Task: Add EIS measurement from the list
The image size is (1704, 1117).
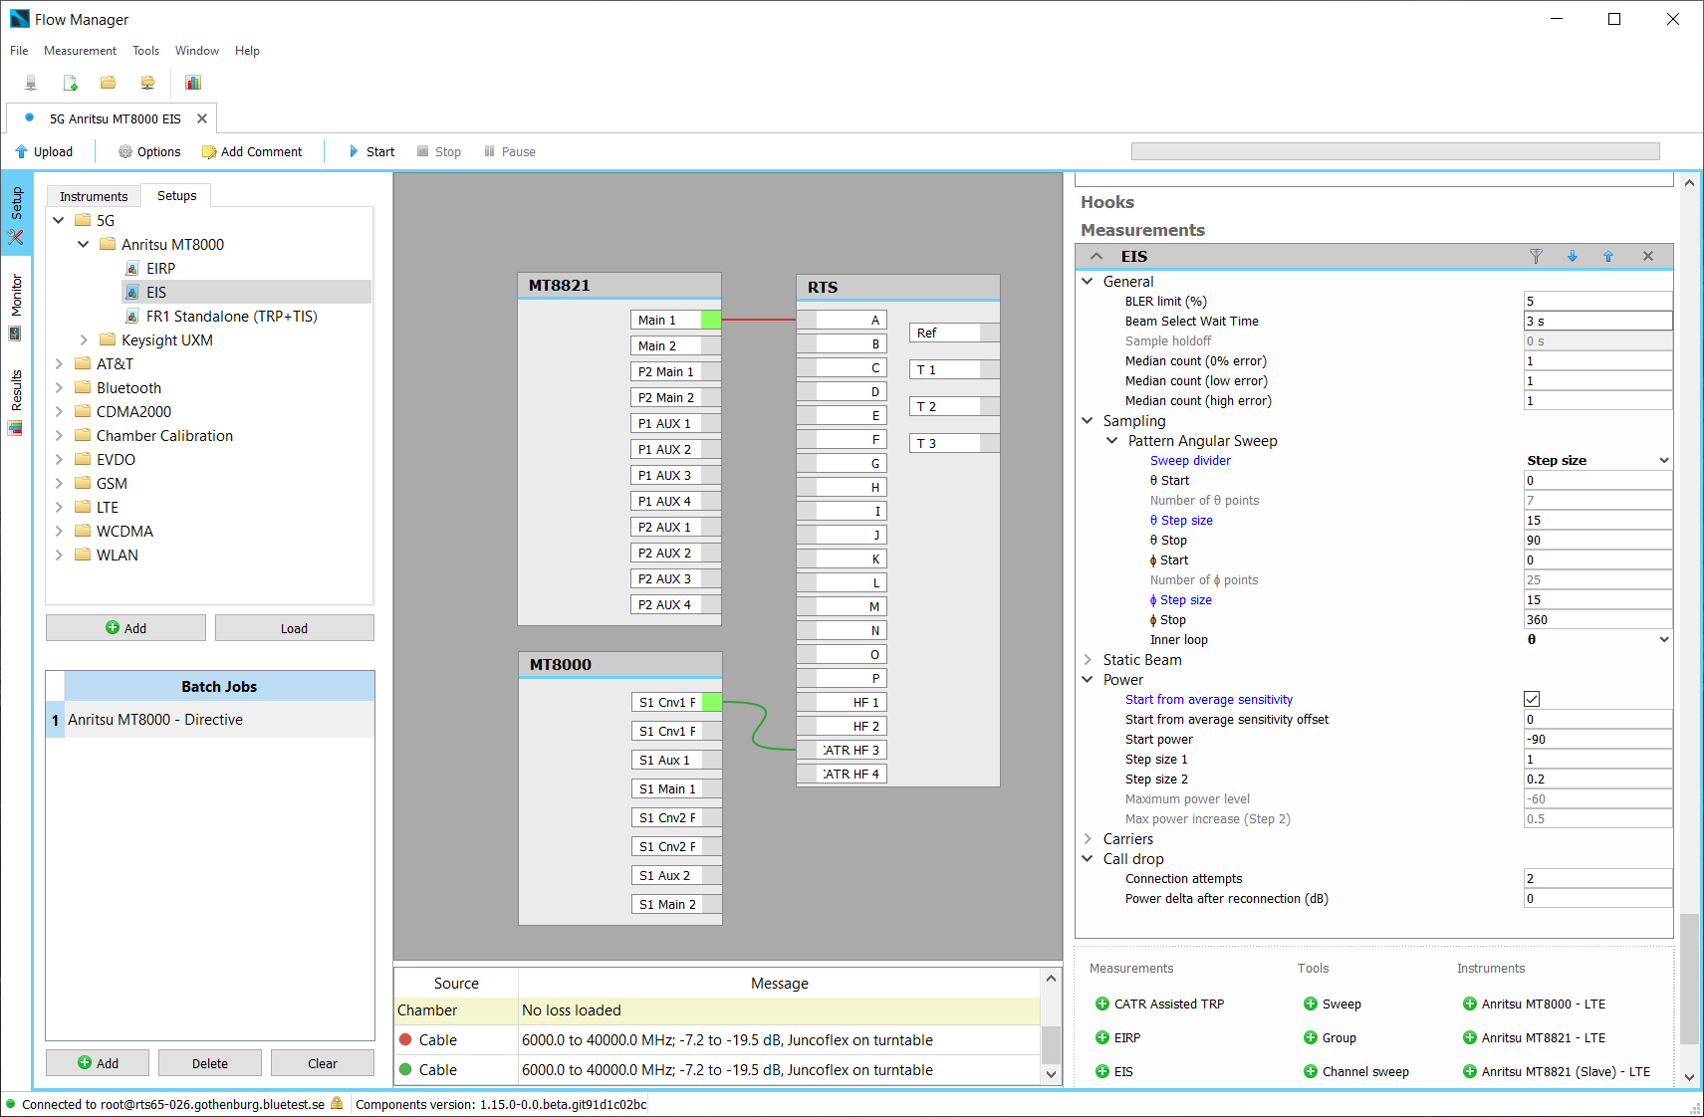Action: [1113, 1071]
